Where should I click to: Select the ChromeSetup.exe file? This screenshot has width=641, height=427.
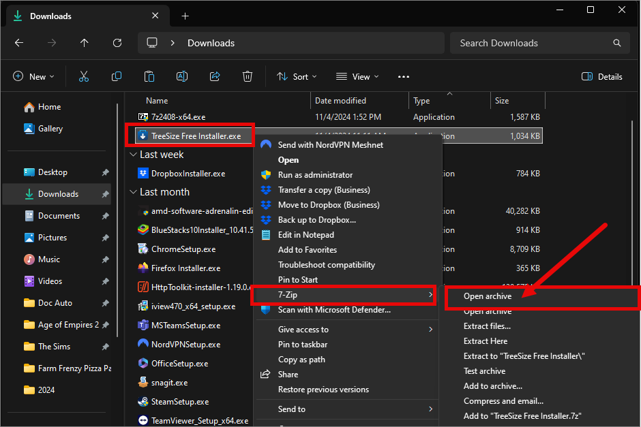pos(183,249)
